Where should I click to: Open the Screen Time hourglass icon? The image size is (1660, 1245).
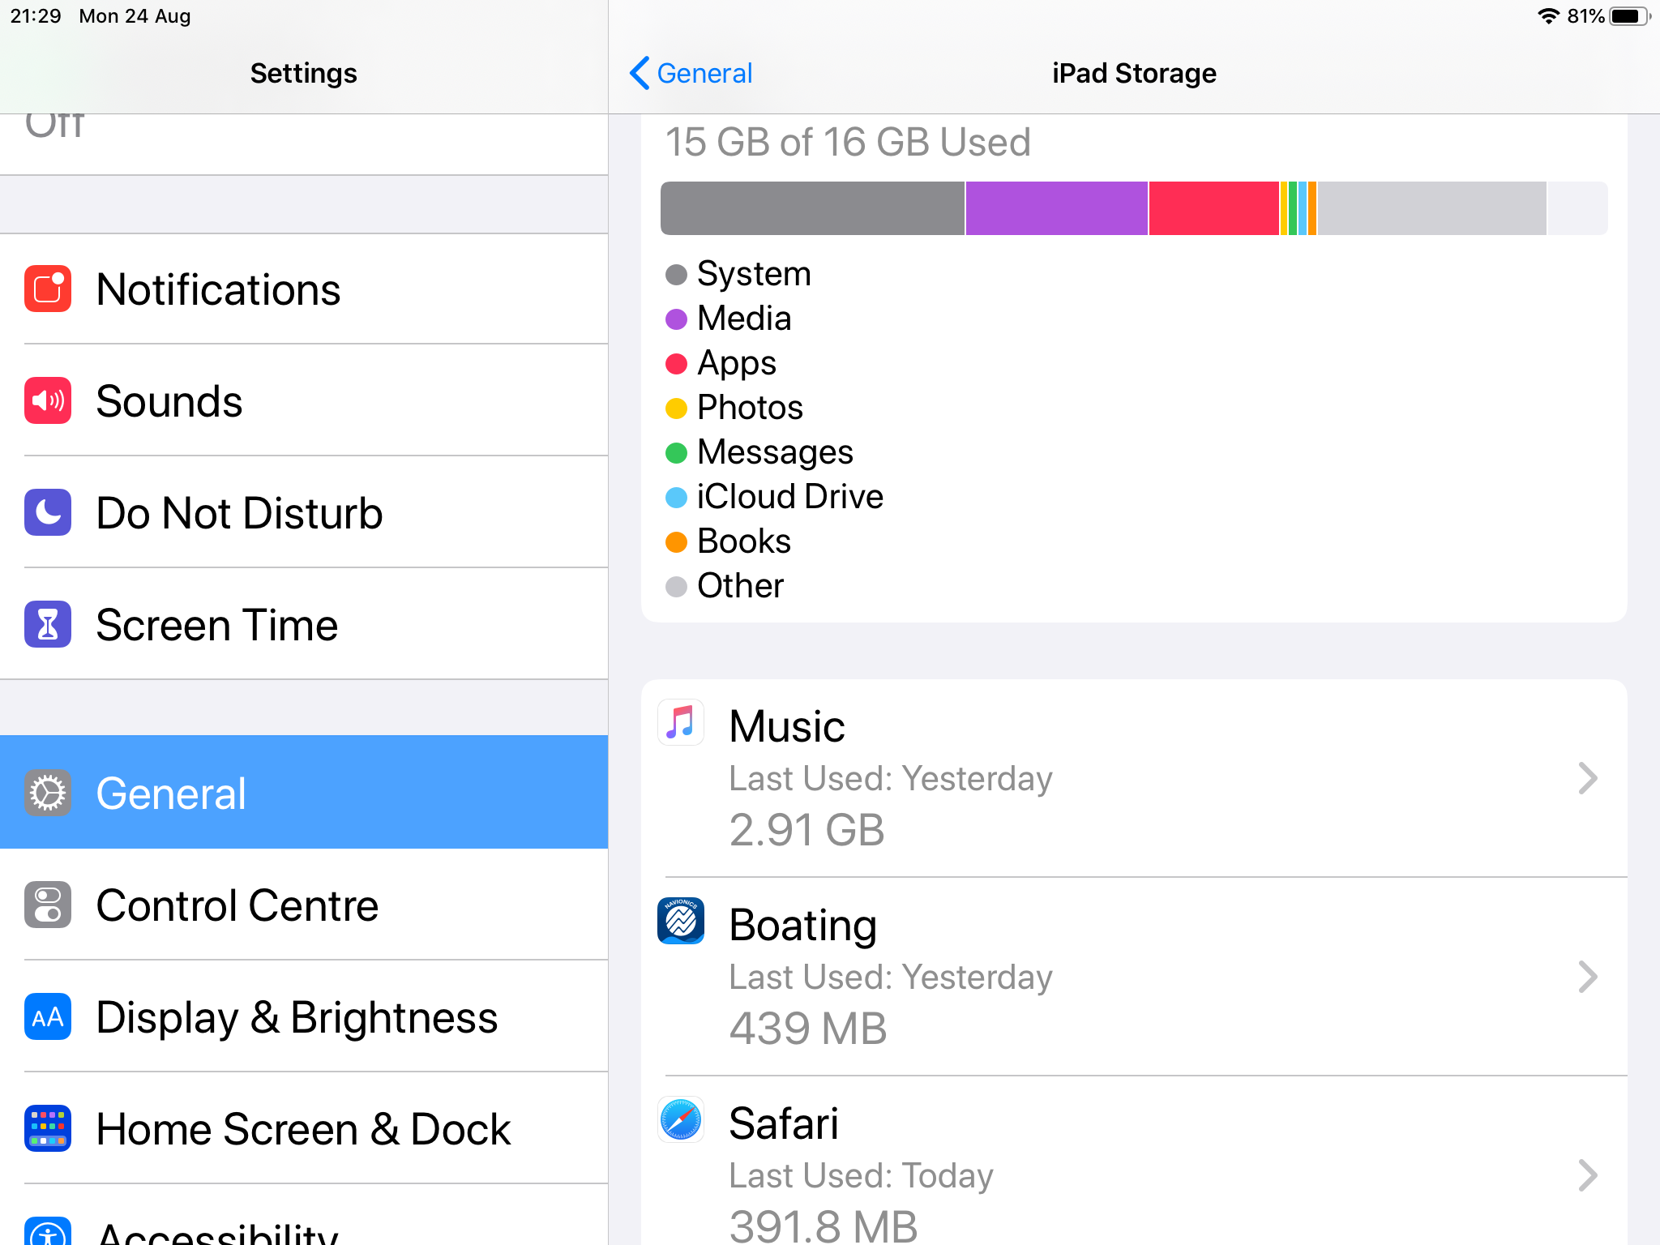tap(47, 624)
